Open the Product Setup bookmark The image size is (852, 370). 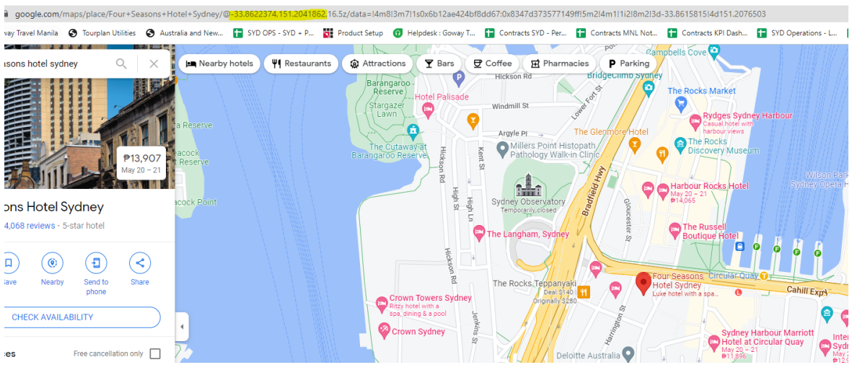(353, 33)
